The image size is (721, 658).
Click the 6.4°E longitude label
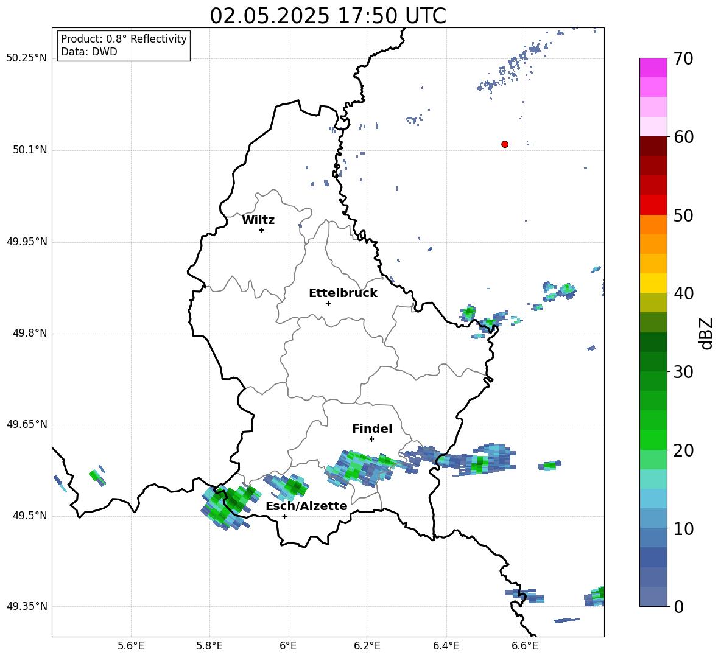click(446, 646)
